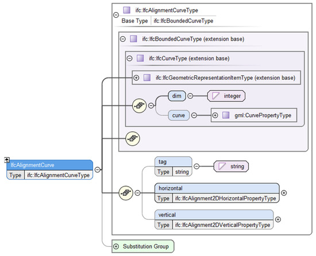The image size is (316, 256).
Task: Click the purple square icon of gml:CurvePropertyType
Action: pyautogui.click(x=226, y=115)
